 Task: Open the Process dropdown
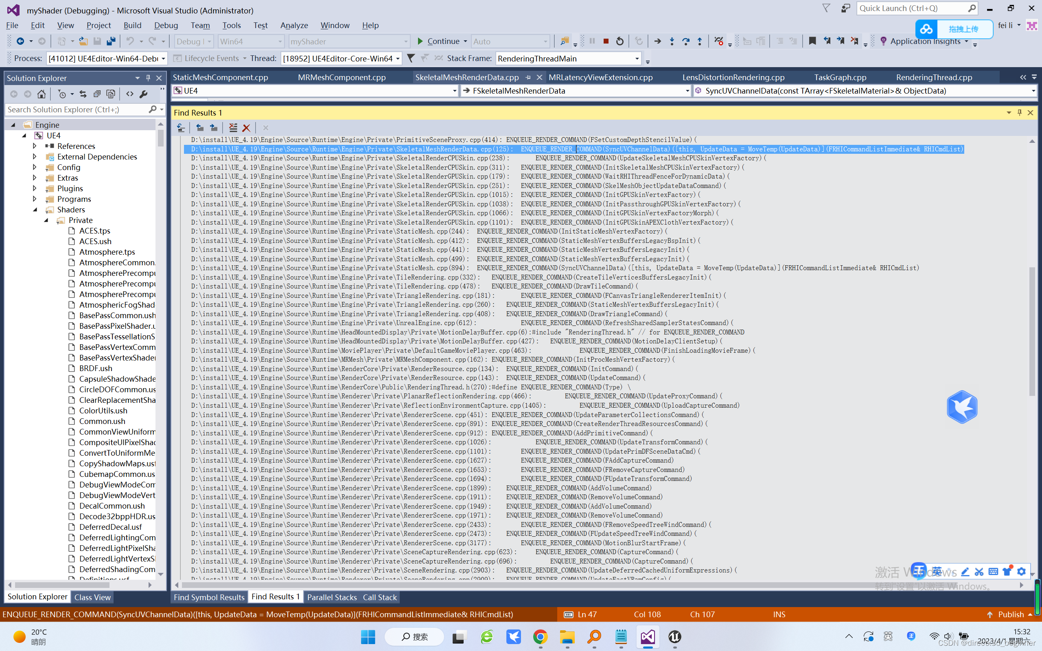click(163, 59)
